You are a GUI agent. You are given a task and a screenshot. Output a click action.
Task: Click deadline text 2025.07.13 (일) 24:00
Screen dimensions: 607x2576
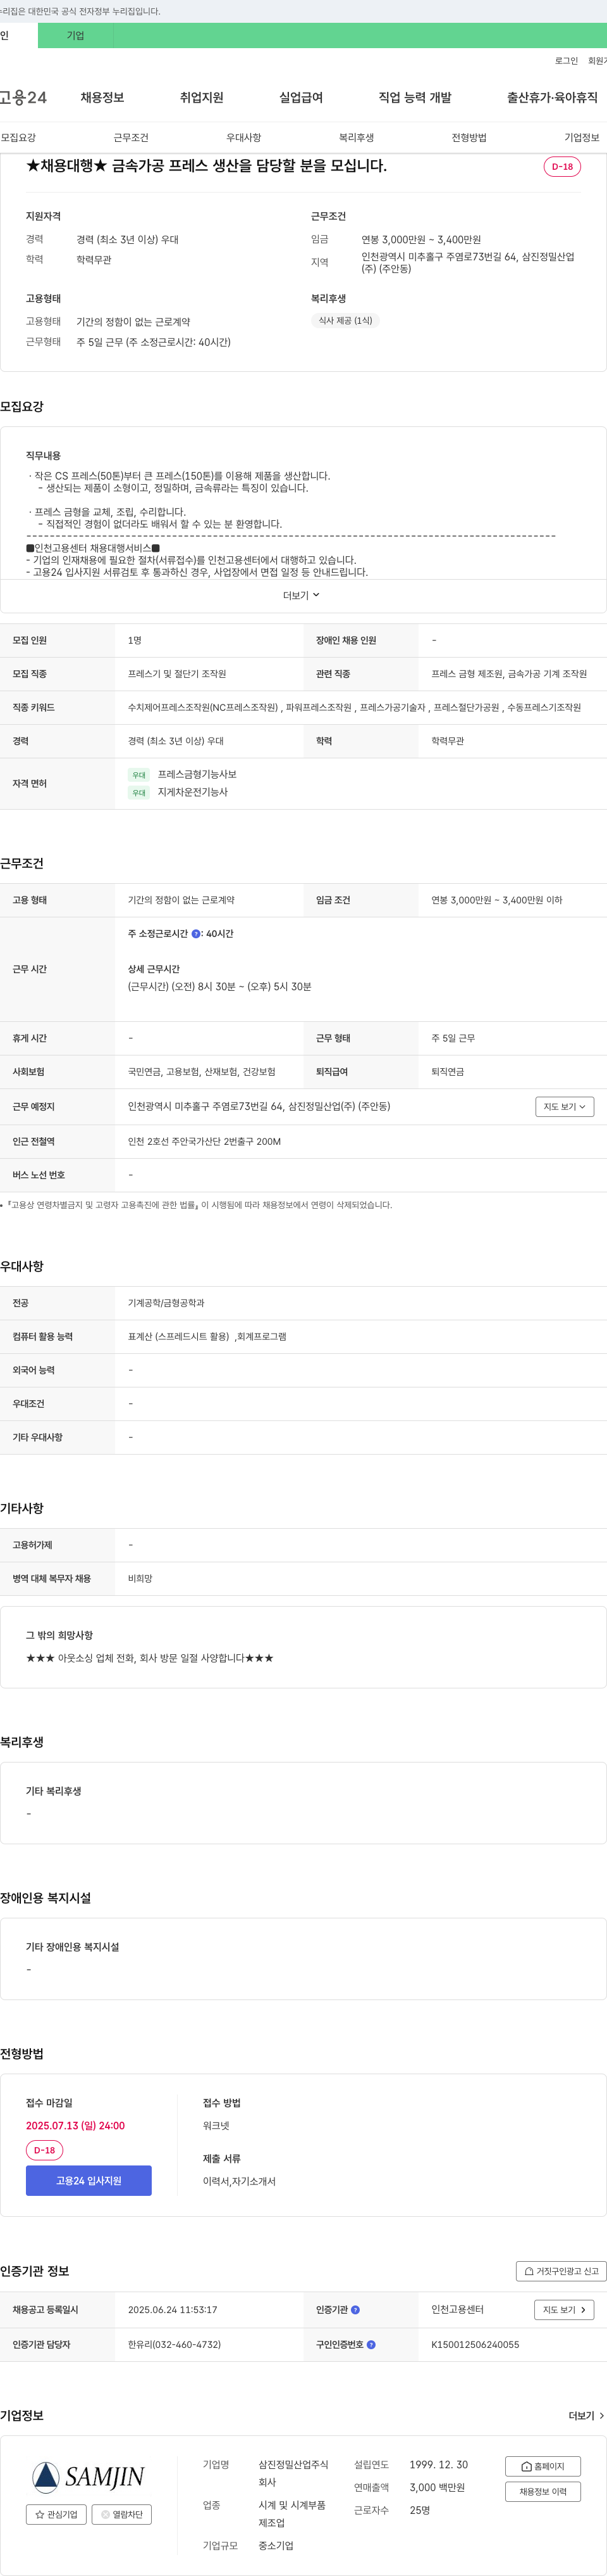tap(76, 2125)
